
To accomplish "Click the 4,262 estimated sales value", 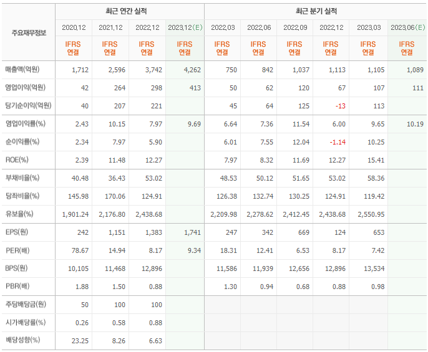I will tap(192, 70).
